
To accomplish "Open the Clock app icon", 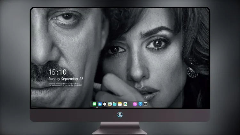I will (x=105, y=104).
